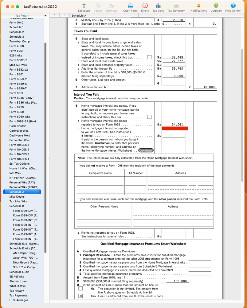The height and width of the screenshot is (308, 247).
Task: Open the Cash Contrib worksheet
Action: tap(18, 126)
